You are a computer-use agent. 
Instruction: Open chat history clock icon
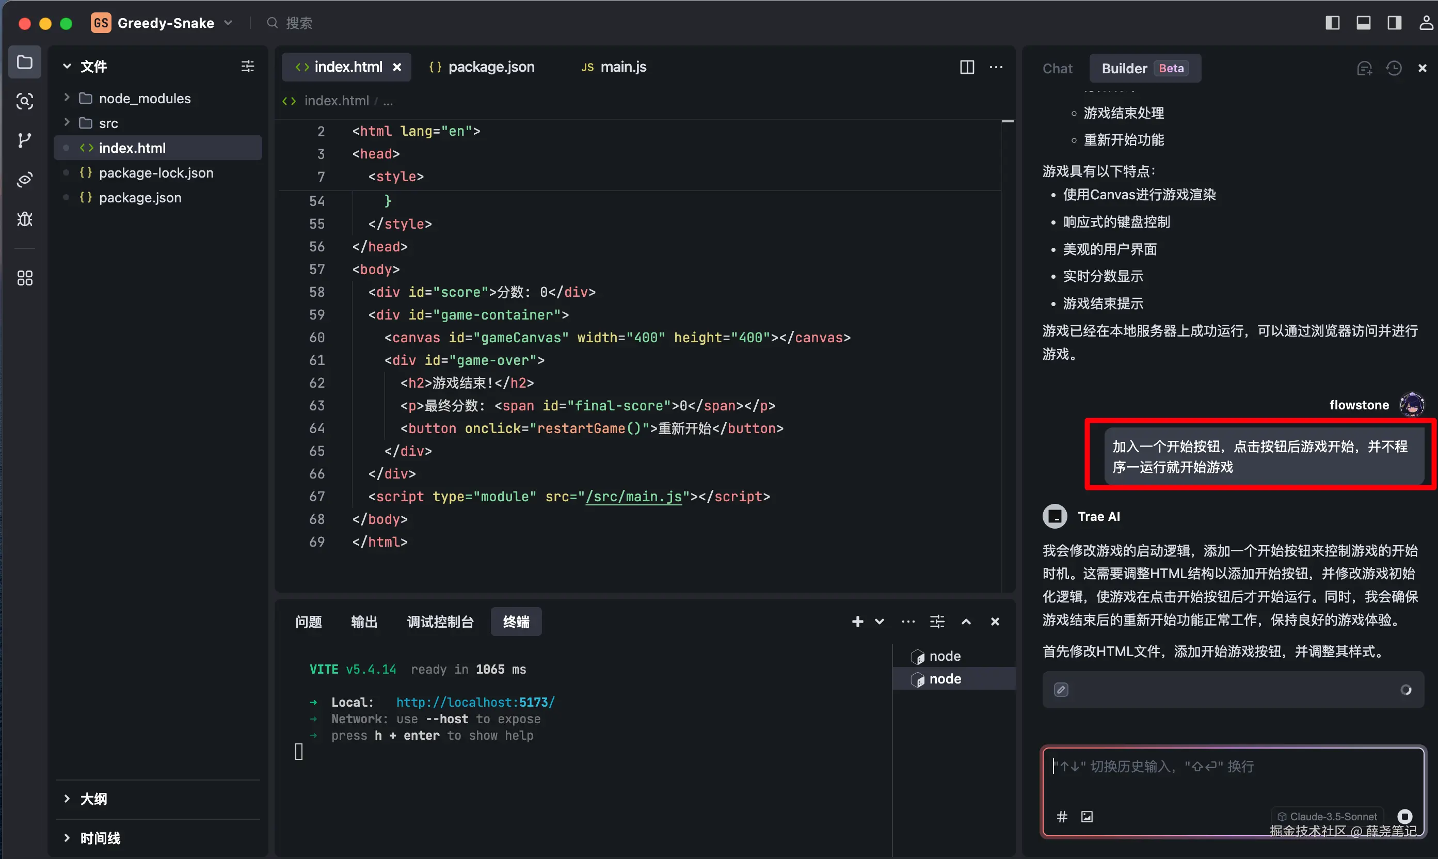point(1394,68)
